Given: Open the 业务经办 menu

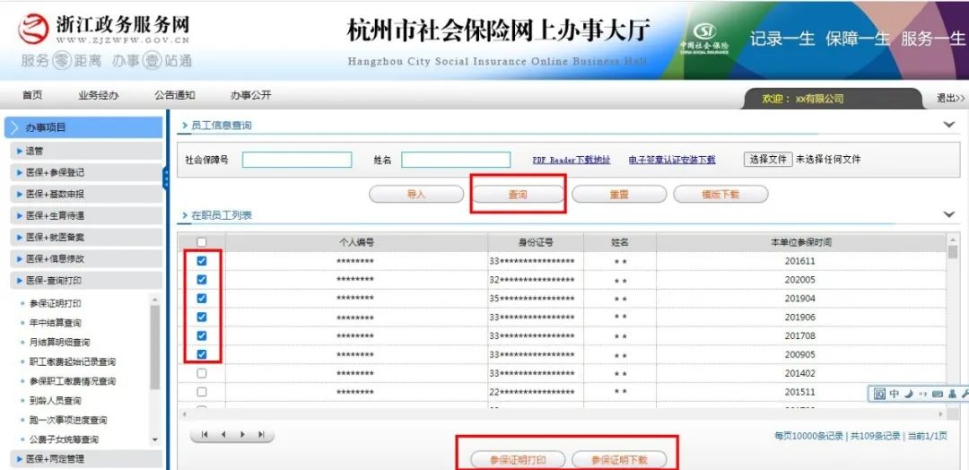Looking at the screenshot, I should [99, 96].
